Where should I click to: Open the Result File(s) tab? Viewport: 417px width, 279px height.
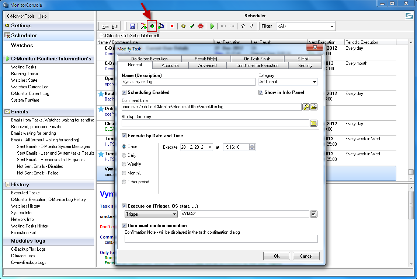tap(206, 59)
